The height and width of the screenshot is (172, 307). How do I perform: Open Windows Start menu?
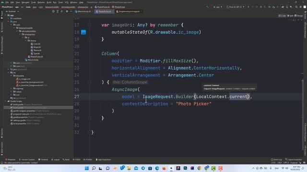tap(87, 168)
